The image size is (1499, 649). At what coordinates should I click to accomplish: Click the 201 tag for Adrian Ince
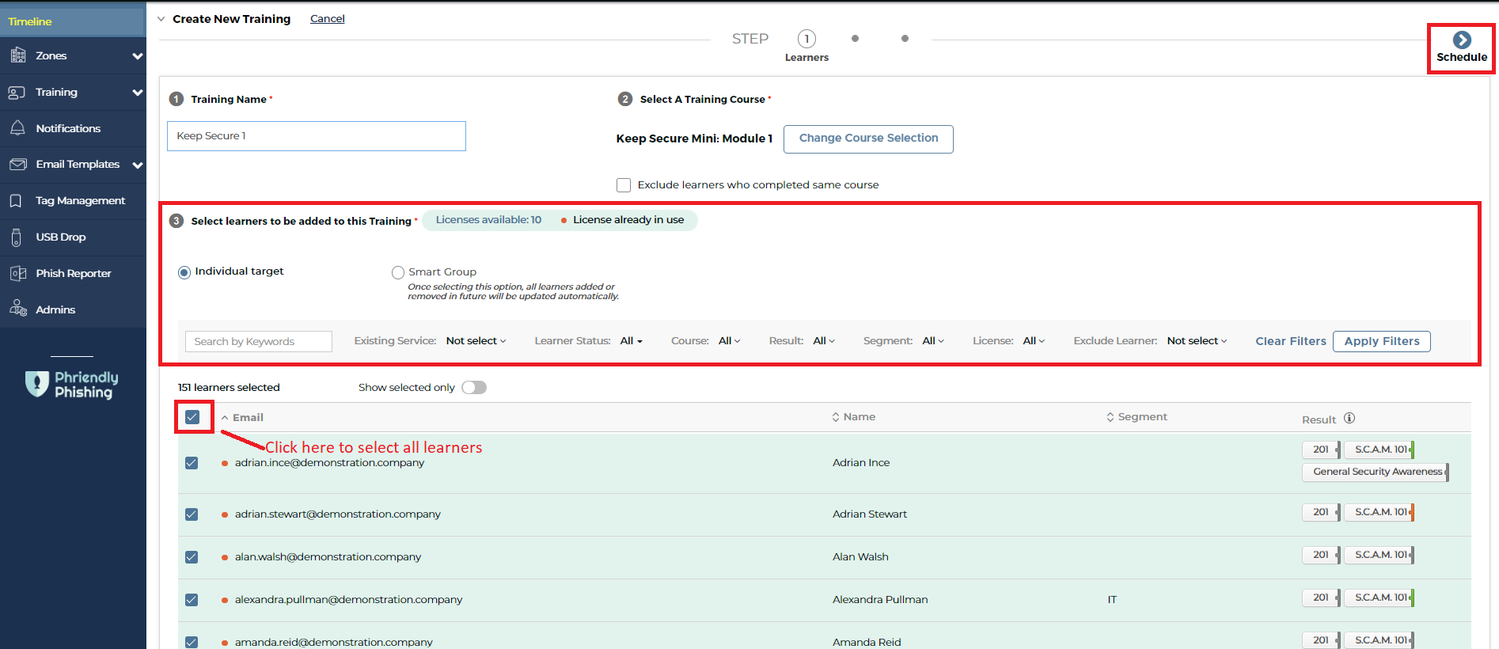[1321, 450]
